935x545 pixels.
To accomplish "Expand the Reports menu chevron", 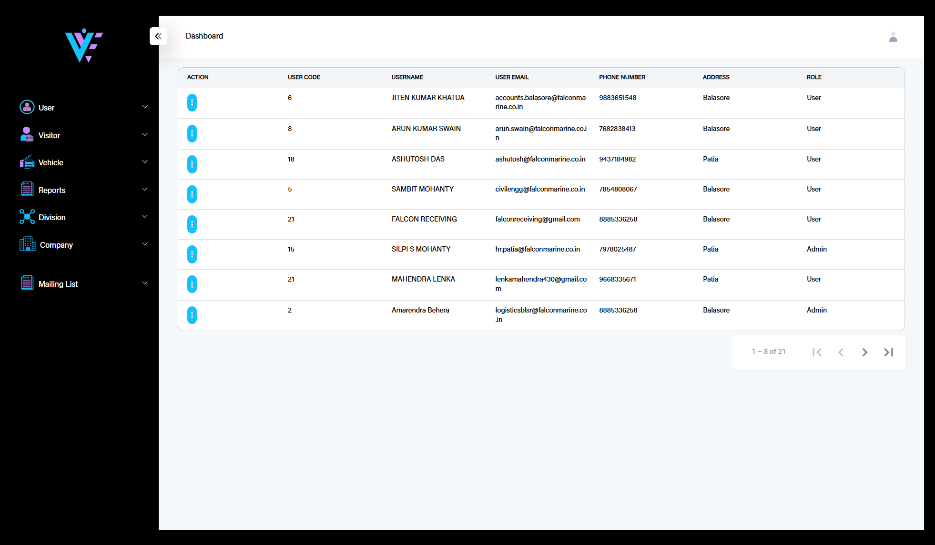I will coord(145,189).
